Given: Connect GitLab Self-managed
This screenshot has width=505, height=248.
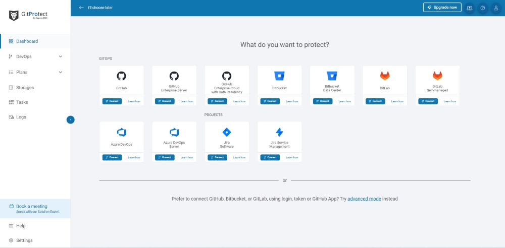Looking at the screenshot, I should [428, 101].
